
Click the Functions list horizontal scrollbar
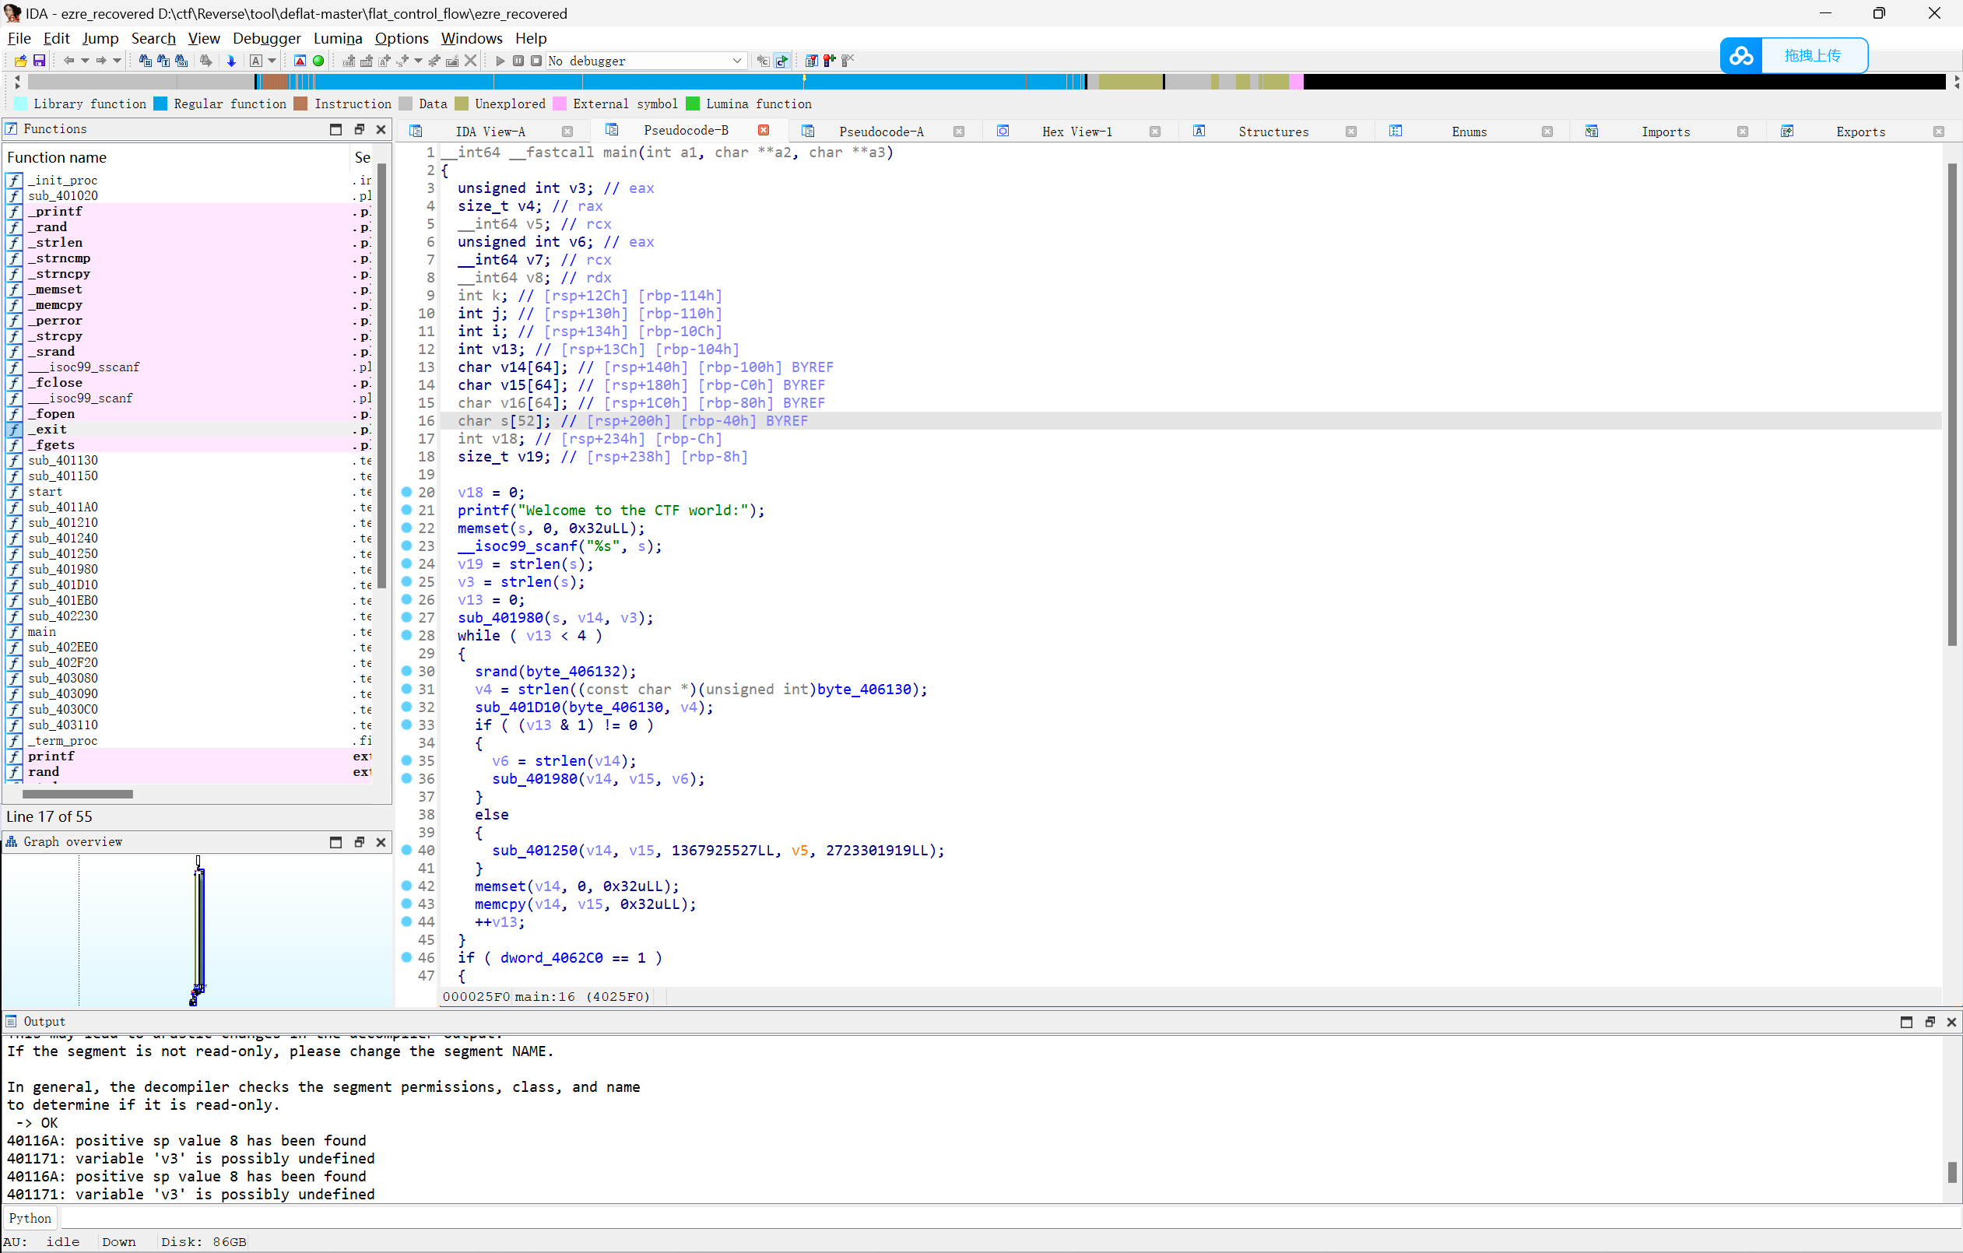click(x=77, y=794)
